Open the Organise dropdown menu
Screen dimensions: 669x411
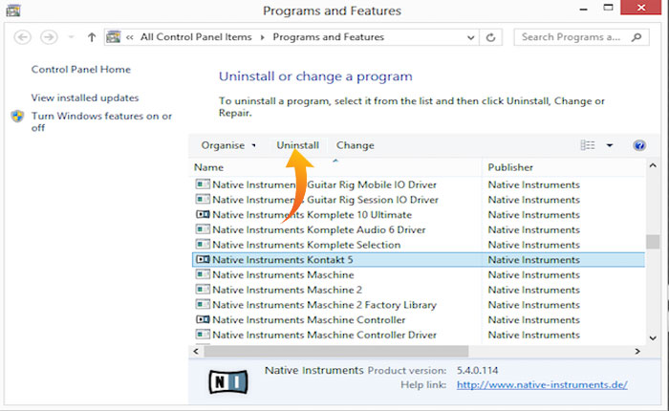pos(228,145)
